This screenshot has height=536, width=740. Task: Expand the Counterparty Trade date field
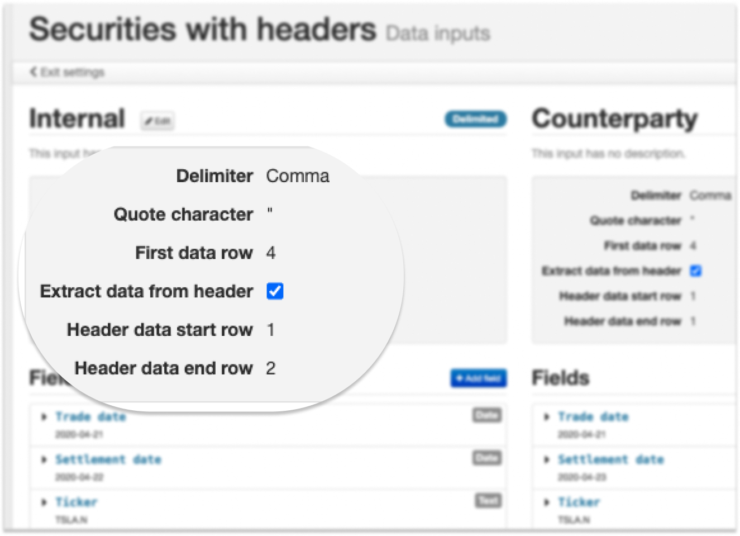tap(547, 417)
